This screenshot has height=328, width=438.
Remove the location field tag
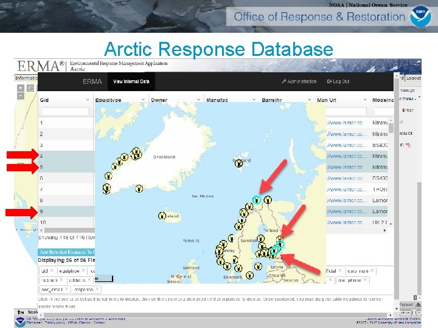pyautogui.click(x=61, y=279)
